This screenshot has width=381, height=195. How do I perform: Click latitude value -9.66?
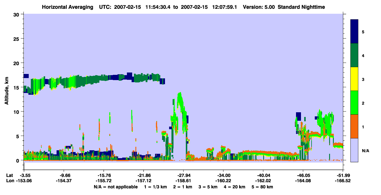(64, 175)
